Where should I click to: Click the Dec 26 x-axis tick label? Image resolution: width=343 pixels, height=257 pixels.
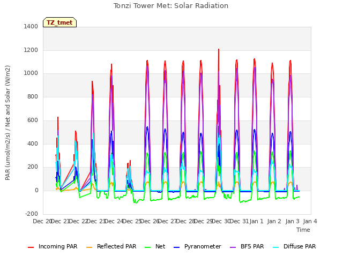click(150, 221)
